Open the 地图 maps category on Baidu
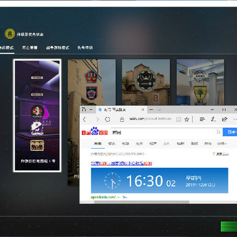 208,144
